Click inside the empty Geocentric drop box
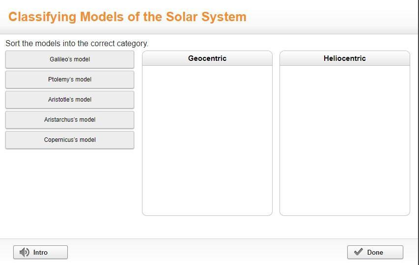This screenshot has height=265, width=419. click(x=207, y=140)
